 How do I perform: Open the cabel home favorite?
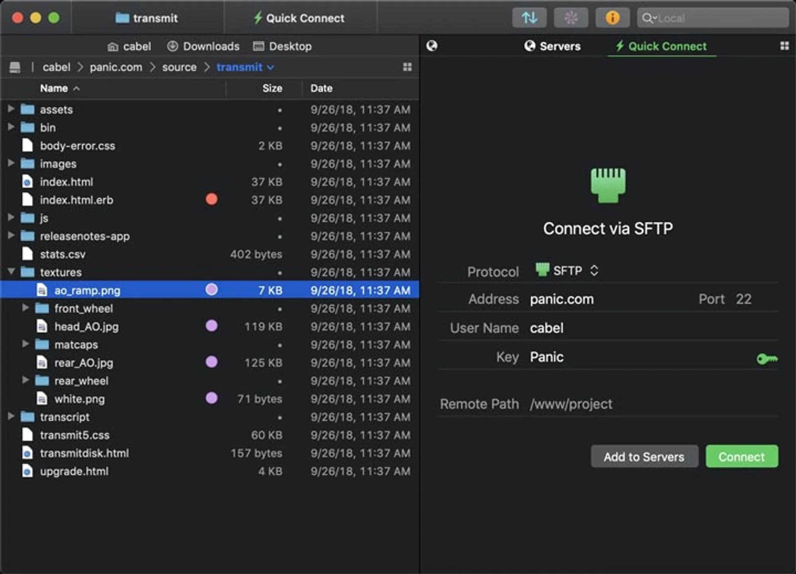tap(130, 46)
